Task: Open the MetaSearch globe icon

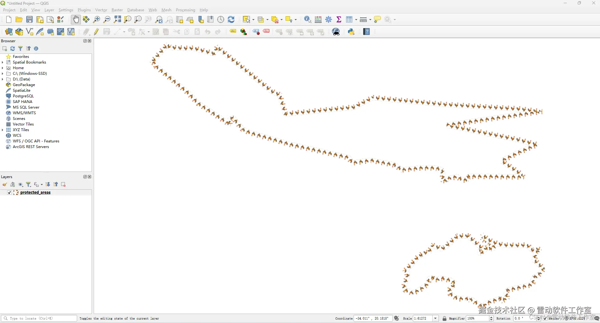Action: pos(336,32)
